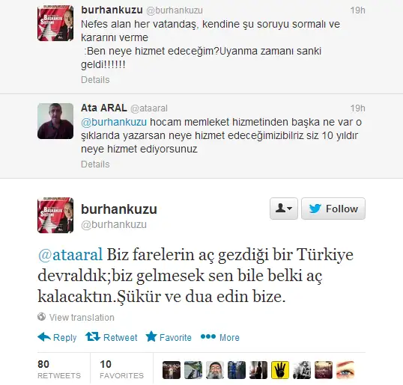Screen dimensions: 403x385
Task: Expand Details under burhankuzu's first tweet
Action: coord(95,80)
